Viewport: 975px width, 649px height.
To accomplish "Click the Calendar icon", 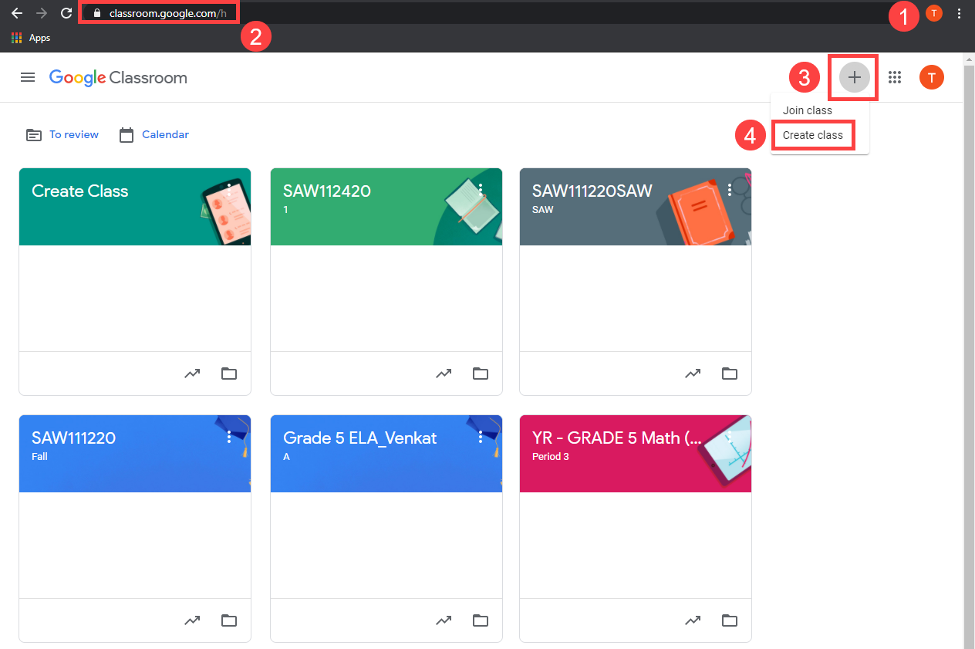I will [127, 135].
